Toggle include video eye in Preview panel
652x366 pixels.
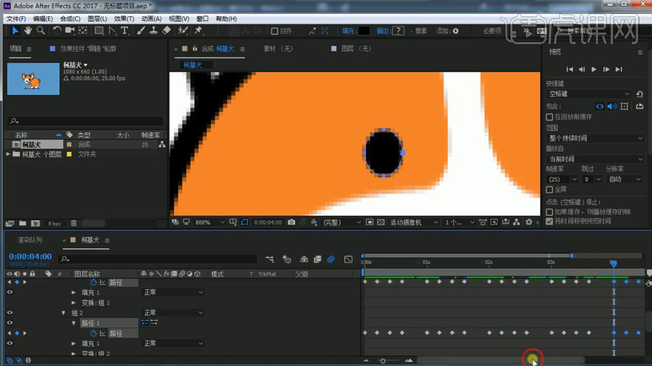click(x=599, y=107)
